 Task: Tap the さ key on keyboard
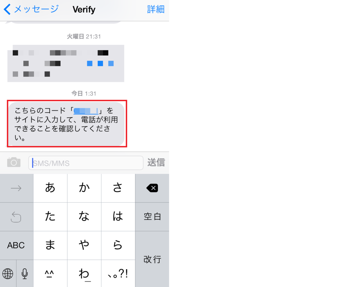[118, 188]
